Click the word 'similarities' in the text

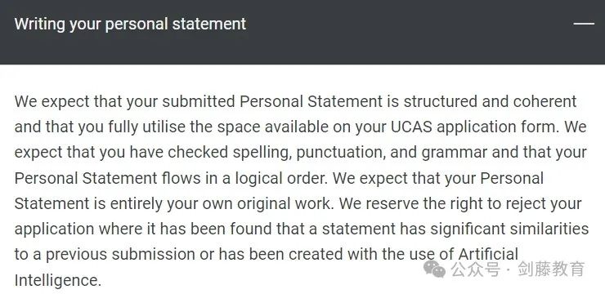[549, 229]
